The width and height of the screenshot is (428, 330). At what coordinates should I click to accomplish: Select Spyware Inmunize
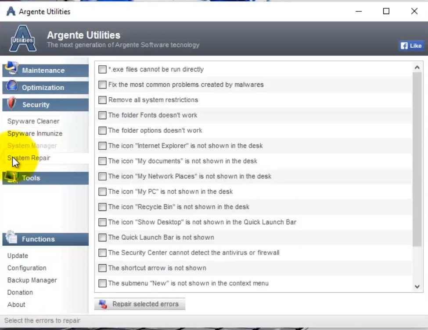[x=35, y=134]
